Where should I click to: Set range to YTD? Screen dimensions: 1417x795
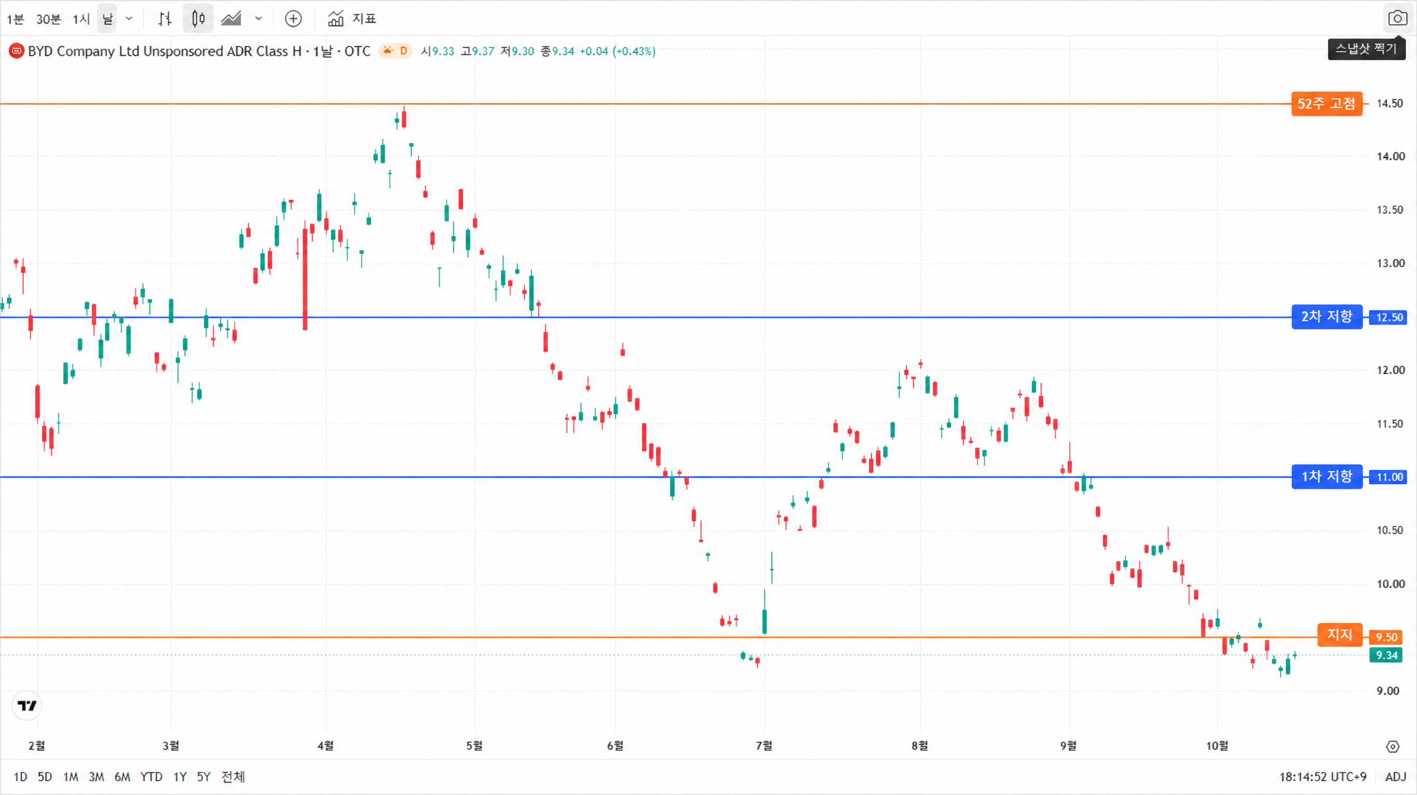(151, 777)
